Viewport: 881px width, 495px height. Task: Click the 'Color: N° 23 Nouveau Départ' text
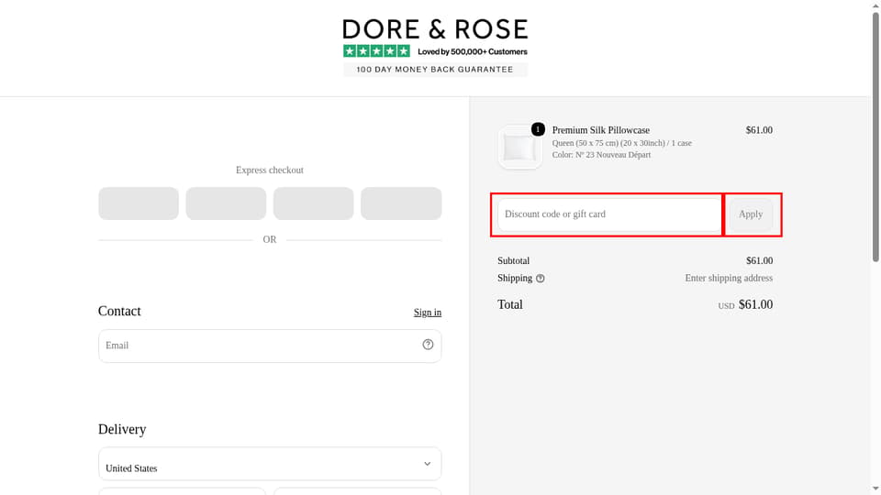click(601, 155)
